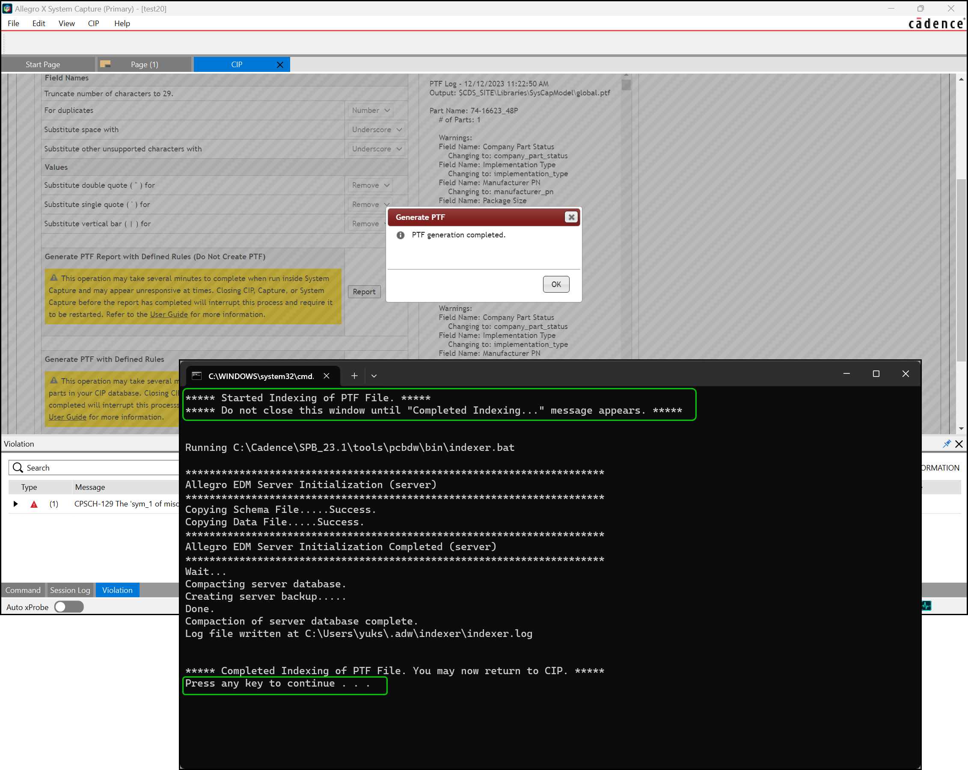Viewport: 968px width, 770px height.
Task: Click the search magnifier icon in Violation panel
Action: tap(18, 468)
